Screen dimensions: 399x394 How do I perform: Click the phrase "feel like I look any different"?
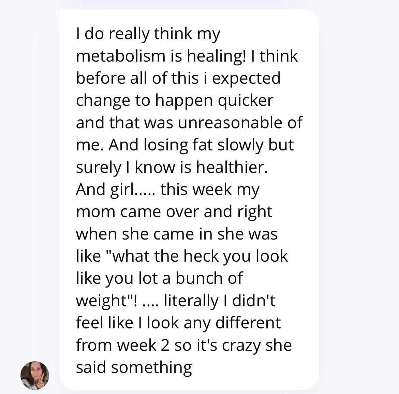tap(178, 323)
